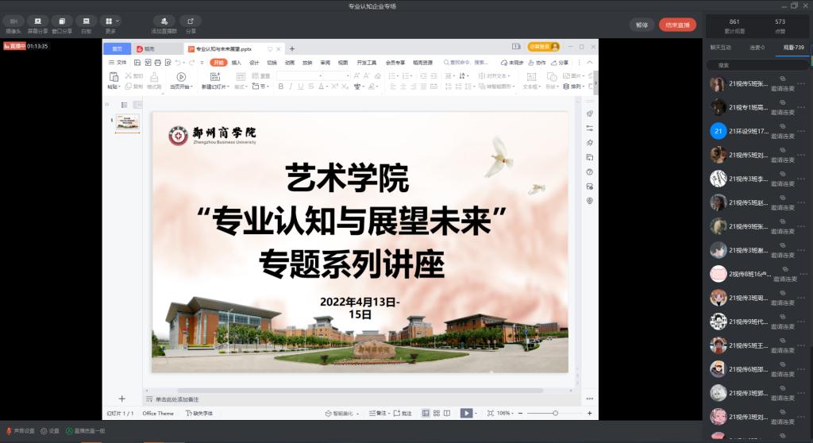This screenshot has height=443, width=813.
Task: Switch to slide sorter view in status bar
Action: (x=437, y=413)
